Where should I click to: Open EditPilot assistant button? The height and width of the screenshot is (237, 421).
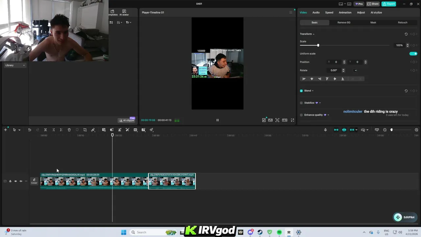click(405, 217)
